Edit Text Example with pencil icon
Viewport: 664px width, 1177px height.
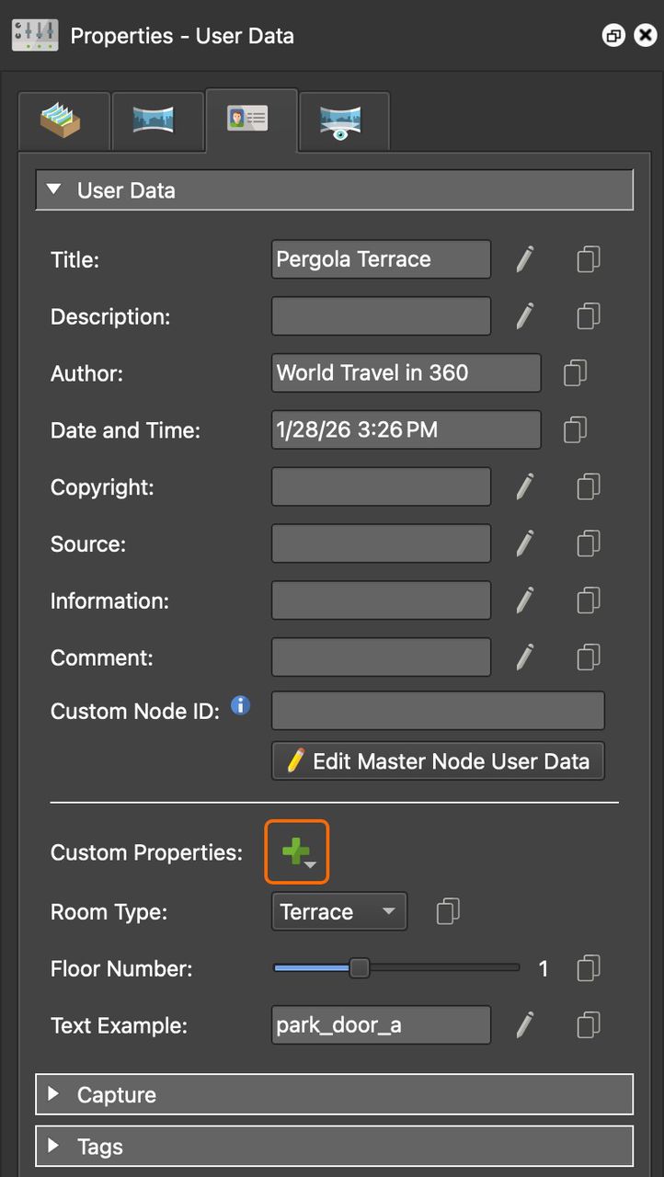524,1025
